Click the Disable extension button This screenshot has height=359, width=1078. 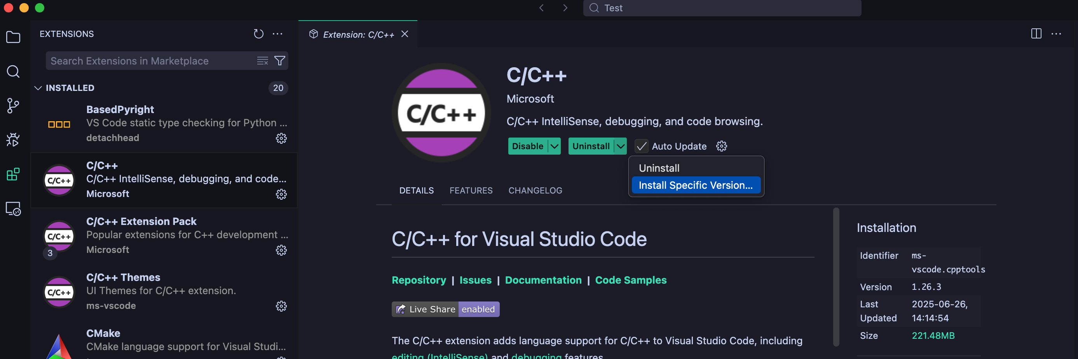click(x=527, y=146)
